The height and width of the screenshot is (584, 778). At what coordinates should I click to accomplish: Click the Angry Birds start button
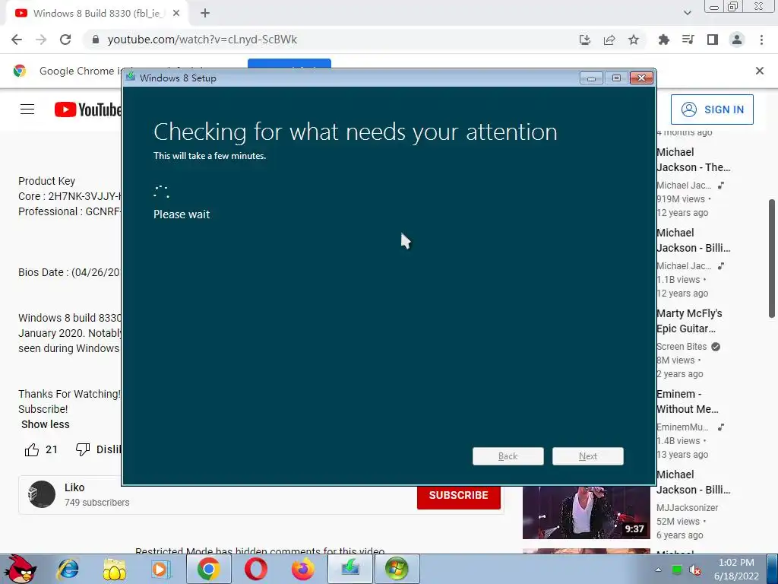tap(20, 569)
